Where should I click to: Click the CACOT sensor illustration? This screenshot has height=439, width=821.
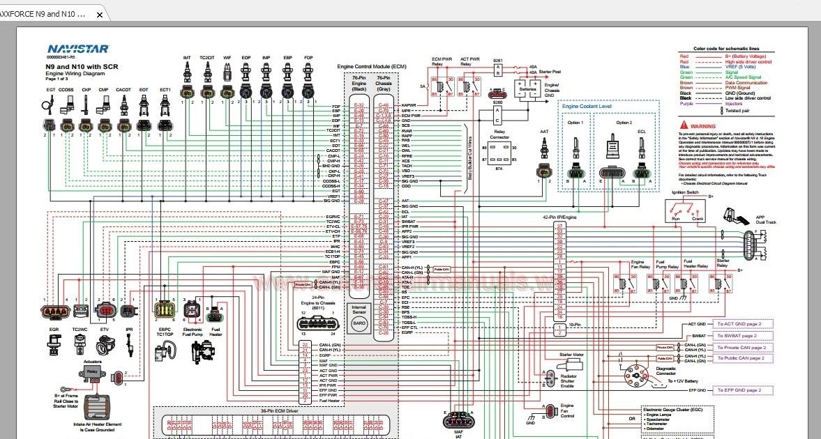coord(123,105)
